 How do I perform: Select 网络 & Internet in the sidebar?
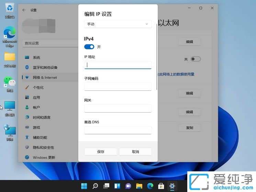click(x=50, y=77)
